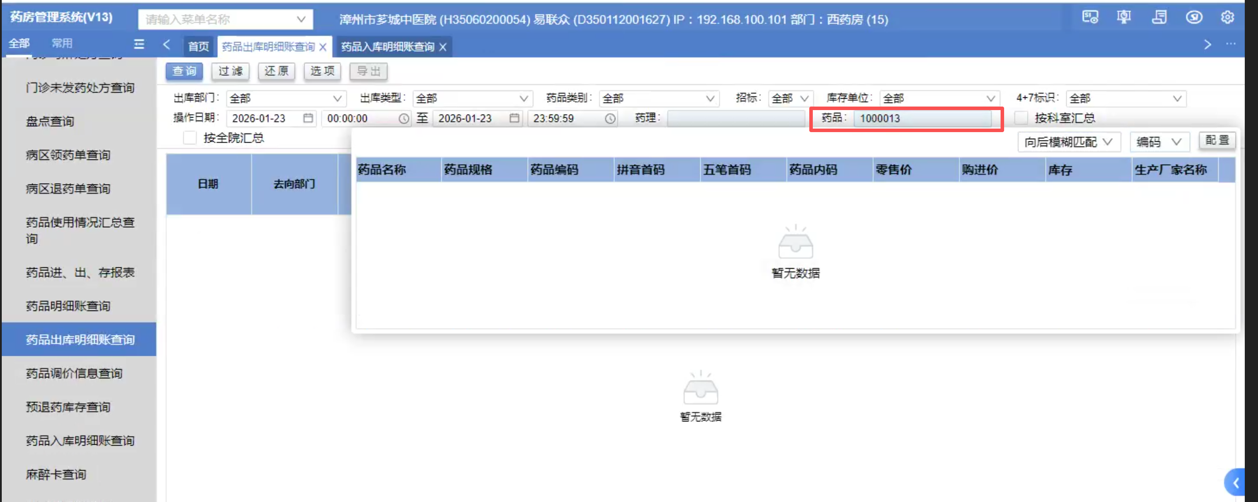Screen dimensions: 1258x502
Task: Close the 药品出库明细账查询 tab
Action: (x=323, y=47)
